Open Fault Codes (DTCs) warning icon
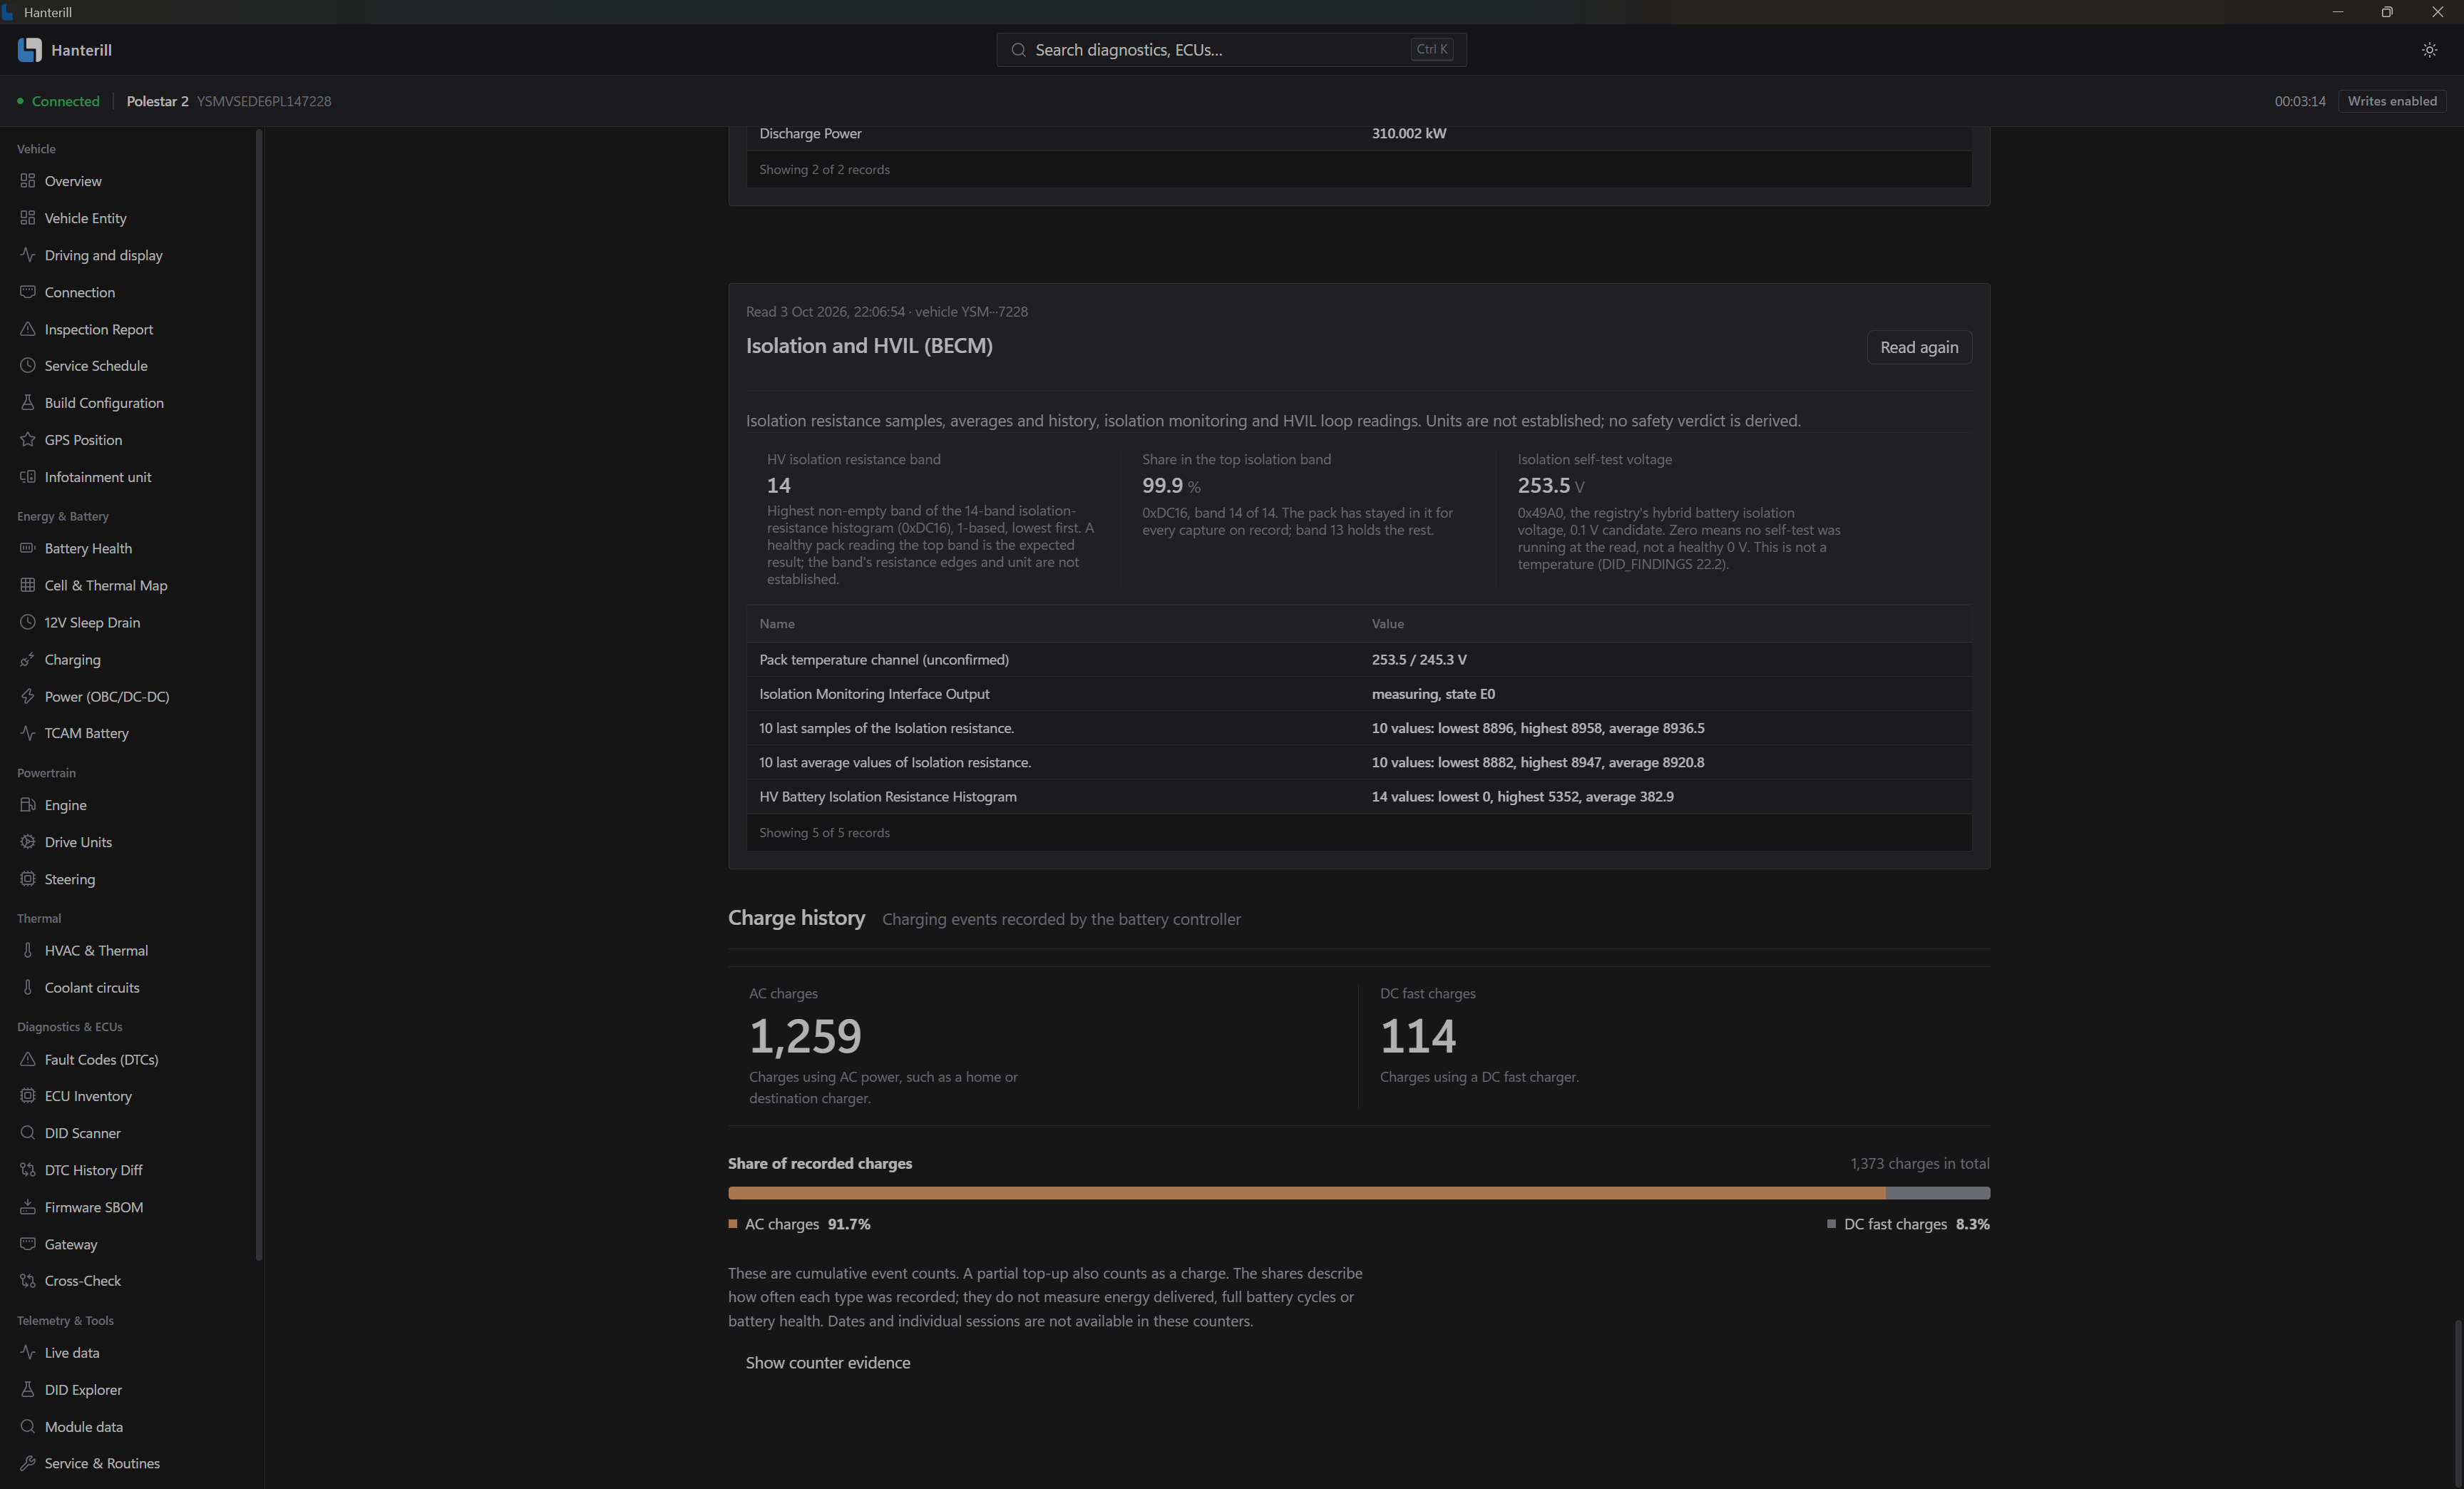2464x1489 pixels. click(28, 1059)
